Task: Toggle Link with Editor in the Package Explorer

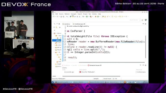Action: pyautogui.click(x=57, y=27)
